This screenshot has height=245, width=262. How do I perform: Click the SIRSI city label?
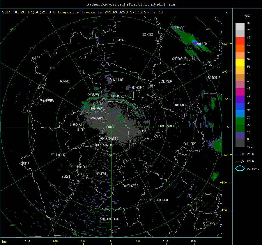pyautogui.click(x=66, y=177)
